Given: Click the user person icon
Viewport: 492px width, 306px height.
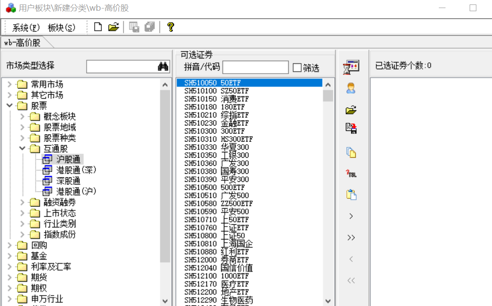Looking at the screenshot, I should point(351,88).
